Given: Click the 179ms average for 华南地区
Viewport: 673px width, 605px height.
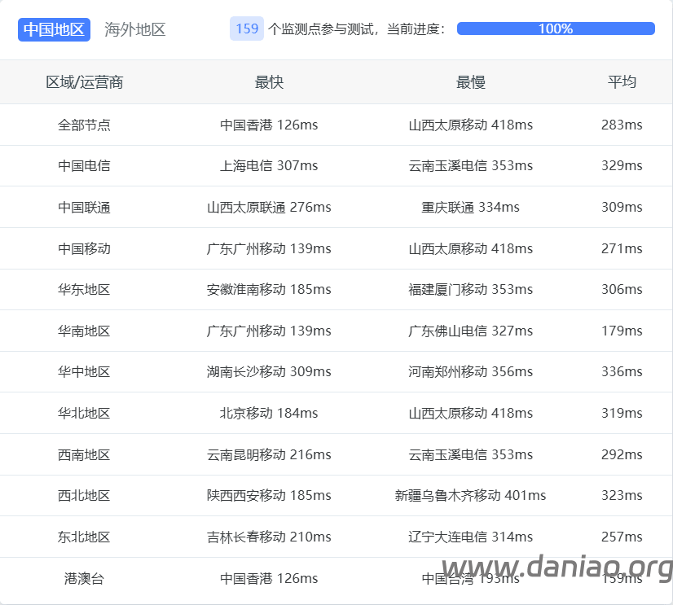Looking at the screenshot, I should (622, 331).
